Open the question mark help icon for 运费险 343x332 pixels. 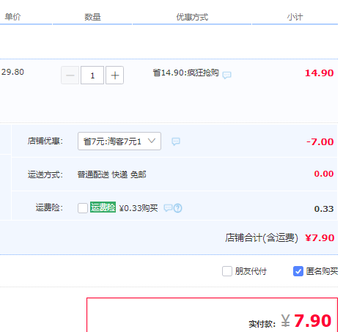tap(177, 208)
